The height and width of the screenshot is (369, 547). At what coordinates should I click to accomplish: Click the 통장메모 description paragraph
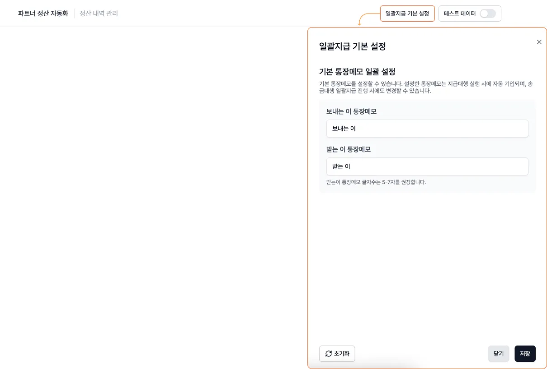(x=425, y=87)
